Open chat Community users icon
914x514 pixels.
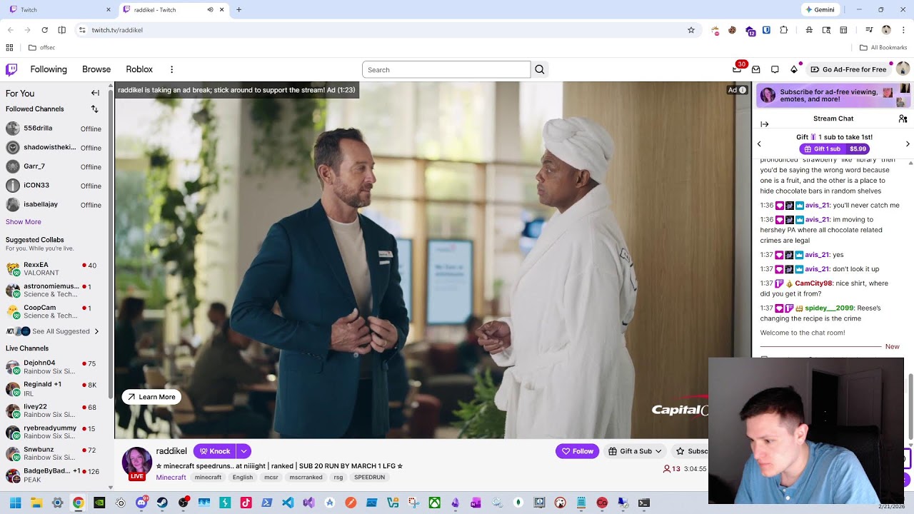903,119
